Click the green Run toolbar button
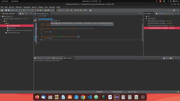This screenshot has height=101, width=180. point(24,10)
